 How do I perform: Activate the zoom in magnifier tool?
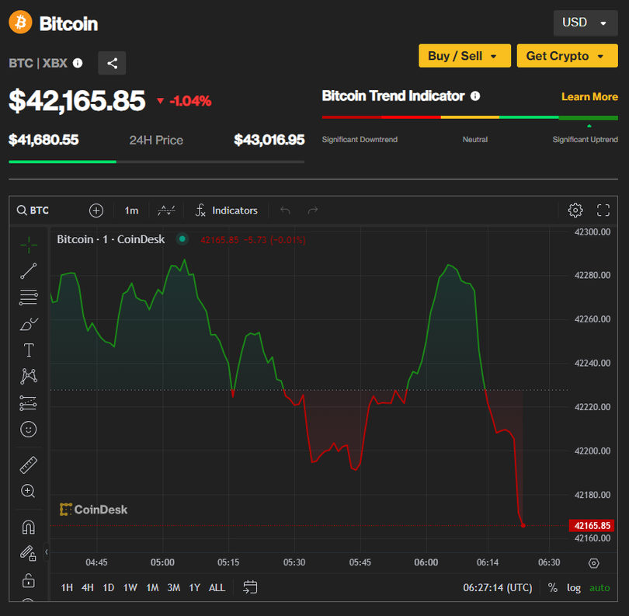[x=29, y=491]
